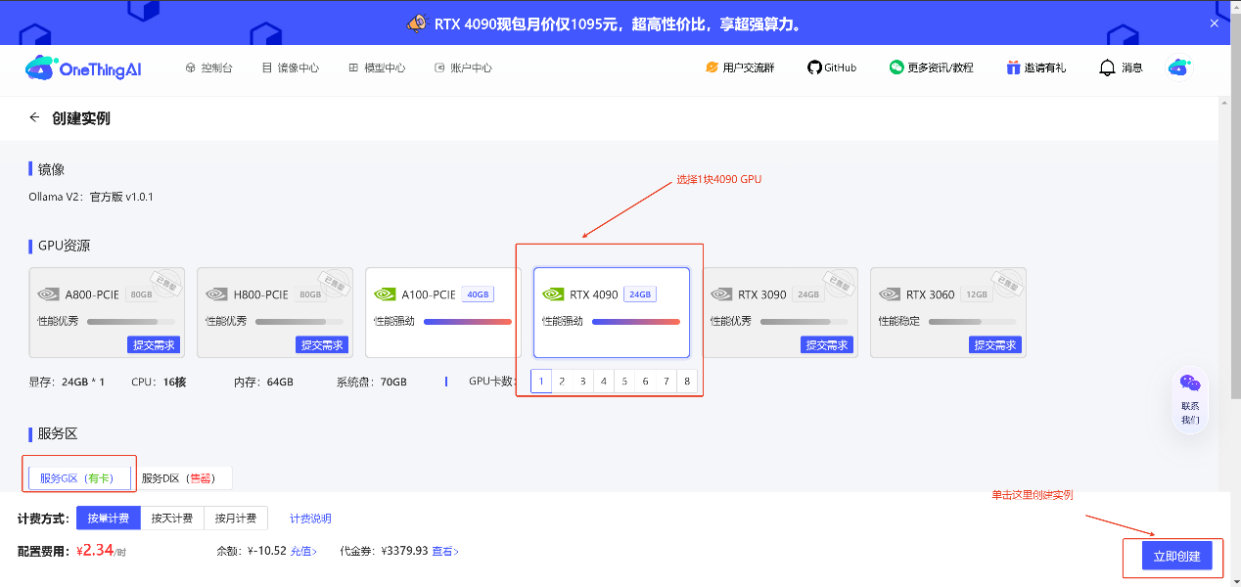The height and width of the screenshot is (587, 1241).
Task: Click the OneThingAI logo
Action: [83, 68]
